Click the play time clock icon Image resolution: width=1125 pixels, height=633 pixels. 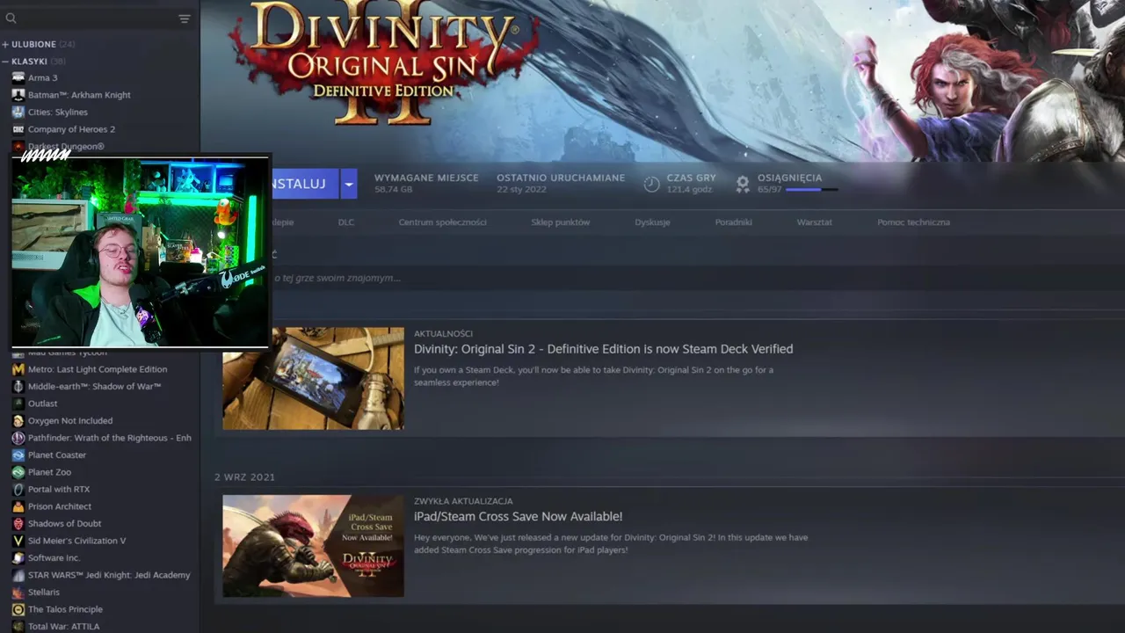(651, 184)
